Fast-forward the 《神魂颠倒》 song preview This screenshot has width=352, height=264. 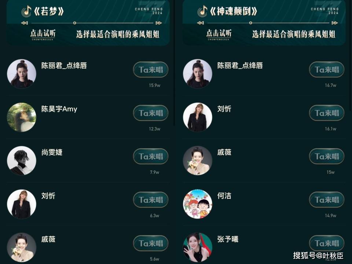(335, 23)
